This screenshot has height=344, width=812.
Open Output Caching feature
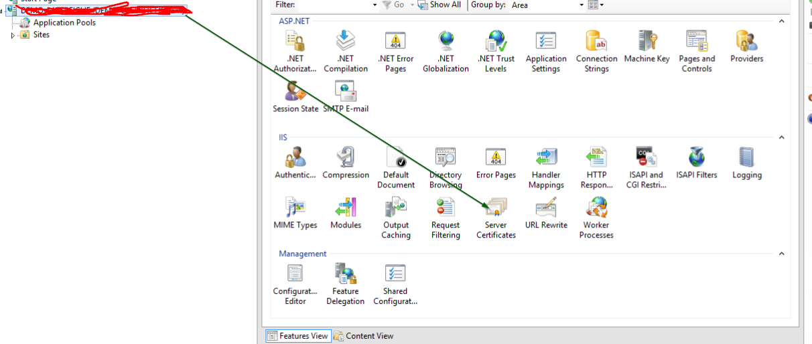click(x=395, y=218)
